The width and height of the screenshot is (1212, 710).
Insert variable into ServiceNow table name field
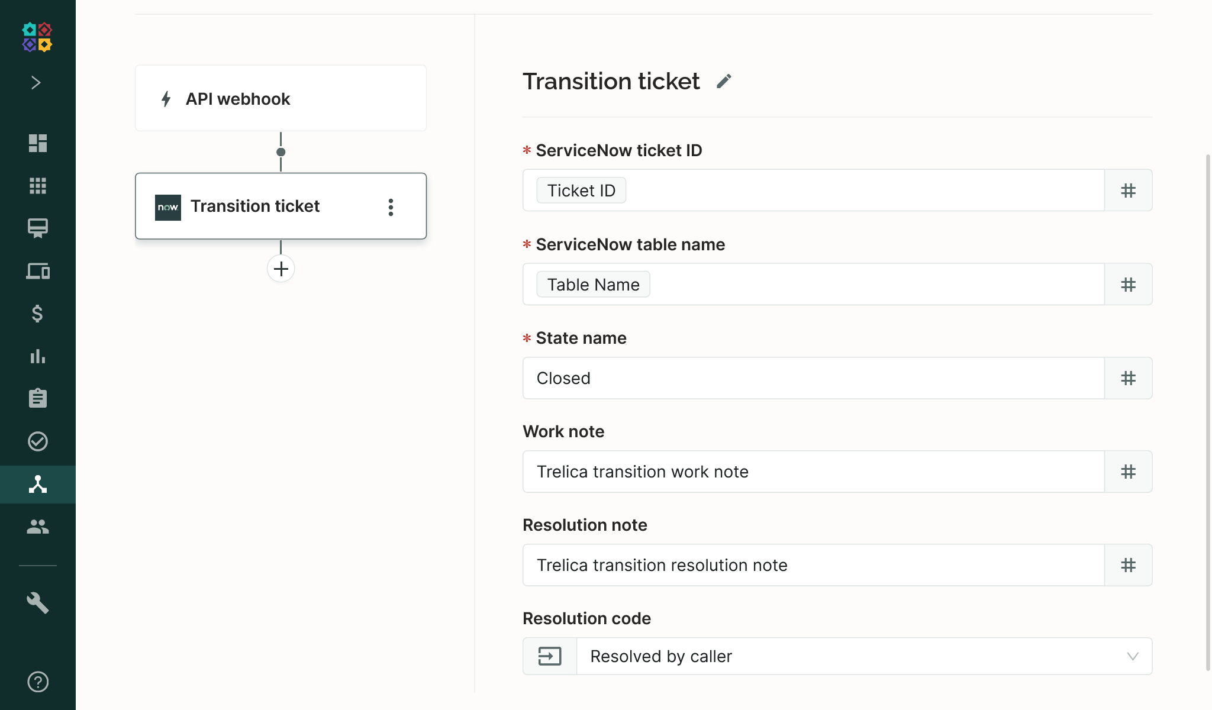tap(1128, 285)
